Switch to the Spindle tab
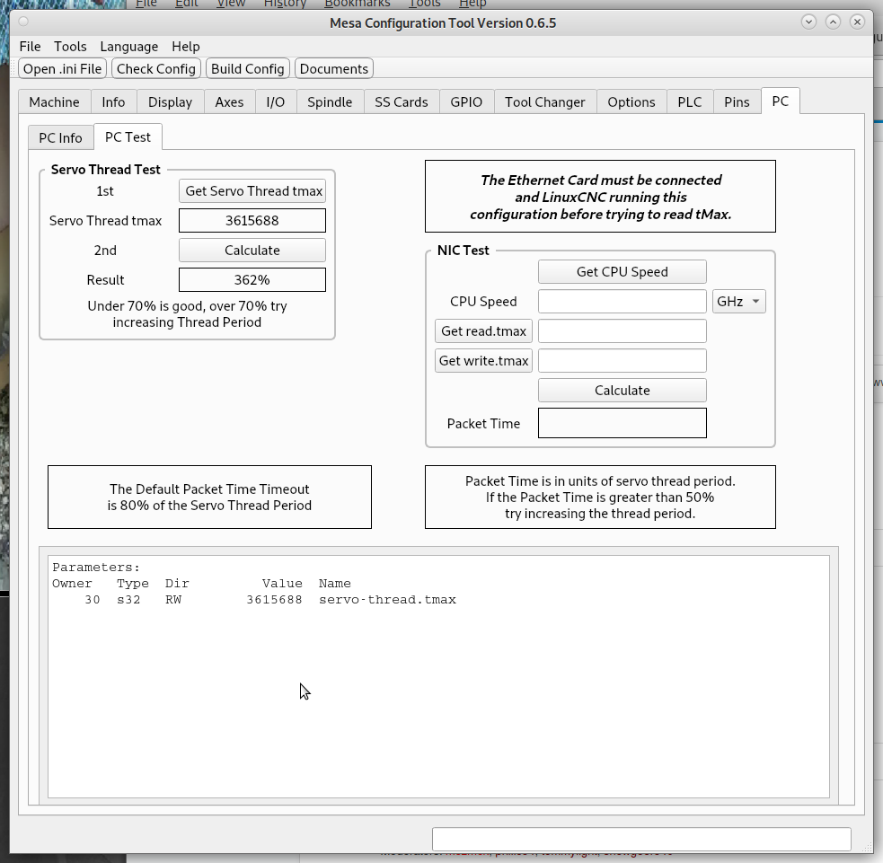Screen dimensions: 883x863 330,101
